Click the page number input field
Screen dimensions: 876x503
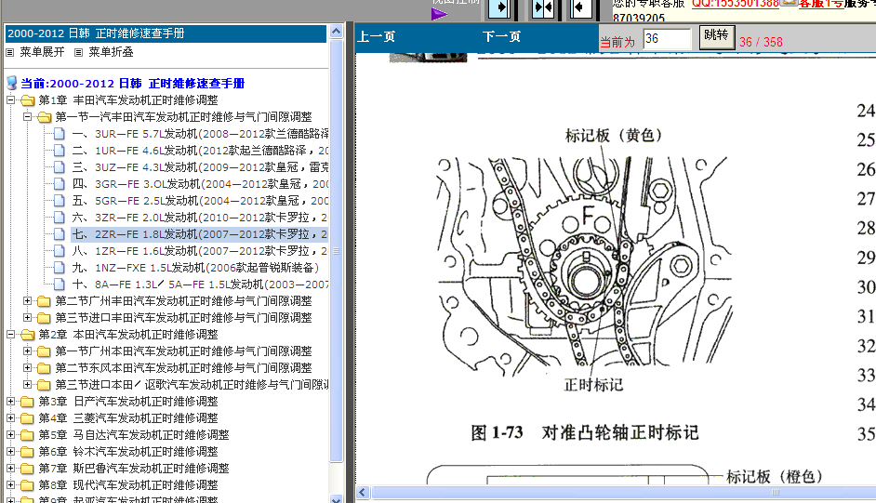pos(667,38)
